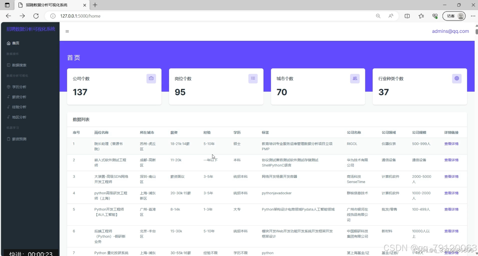Open 数据搜索 in sidebar
Screen dimensions: 478x256
17,65
